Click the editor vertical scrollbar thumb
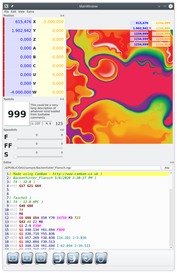The image size is (177, 273). pos(171,182)
